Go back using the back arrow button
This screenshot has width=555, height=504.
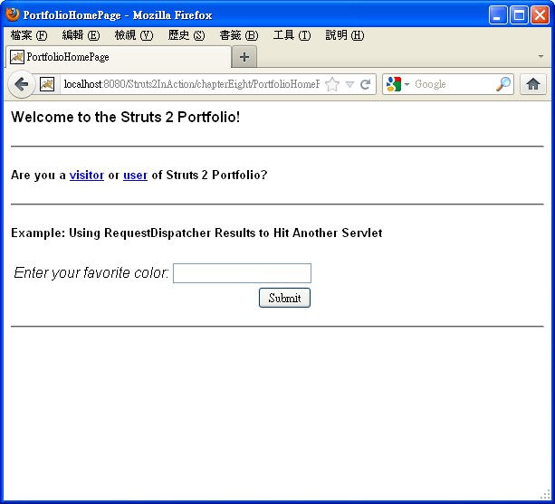21,84
